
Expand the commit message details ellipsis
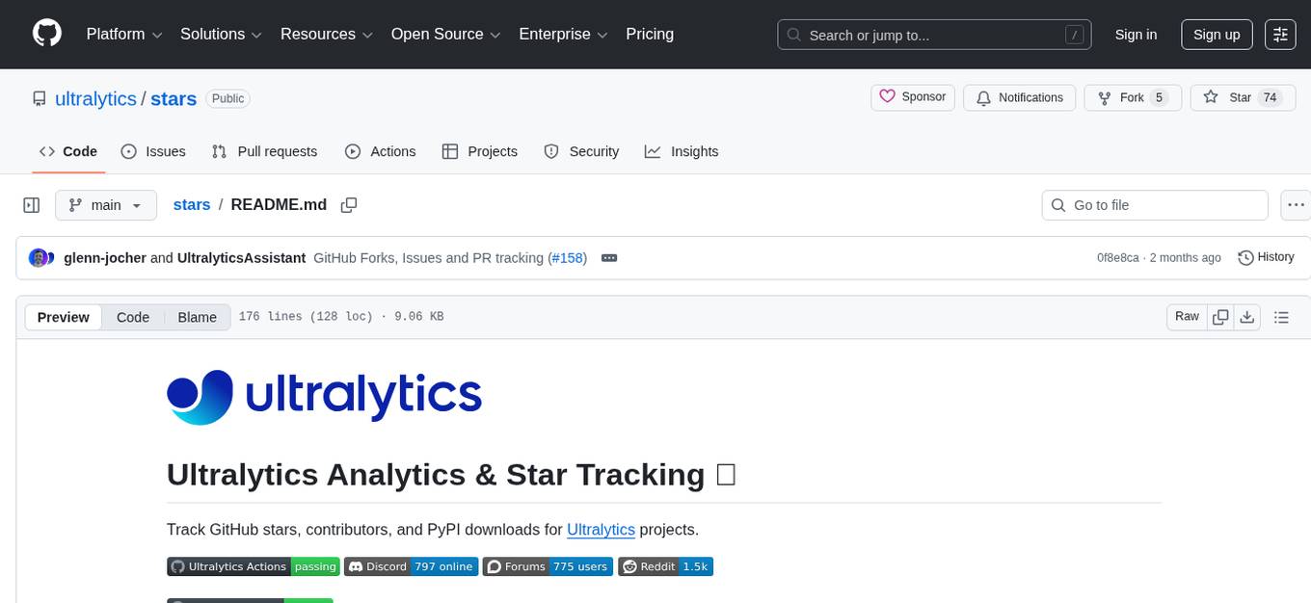(x=609, y=258)
